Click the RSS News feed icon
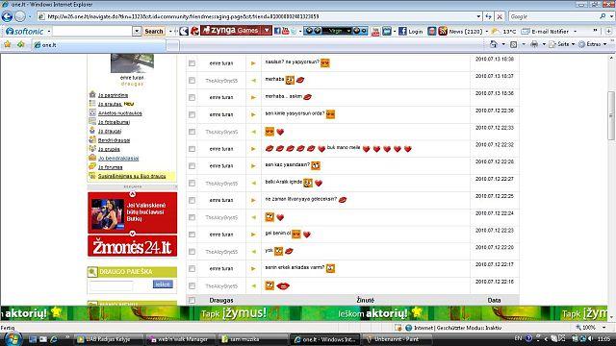 443,31
